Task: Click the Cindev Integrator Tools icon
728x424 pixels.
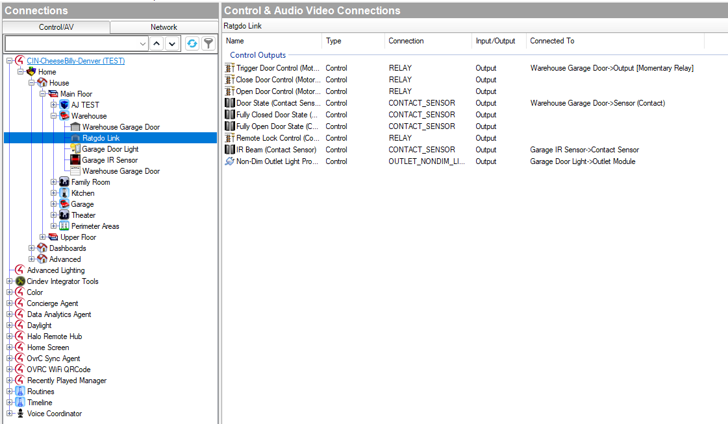Action: point(20,281)
